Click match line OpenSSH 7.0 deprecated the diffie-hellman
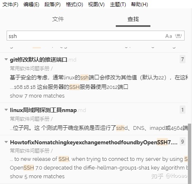This screenshot has width=192, height=184. coord(99,168)
